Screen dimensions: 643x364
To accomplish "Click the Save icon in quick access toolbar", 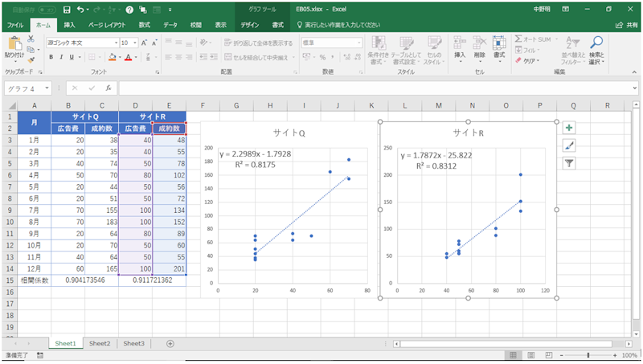I will point(66,10).
